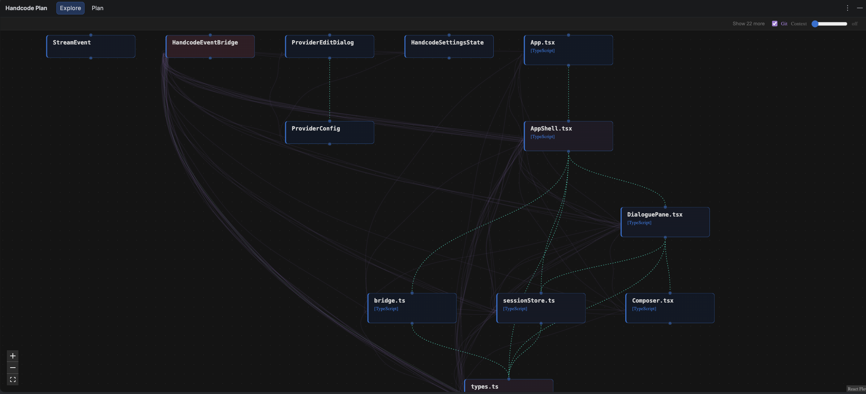The image size is (866, 394).
Task: Click the bottom handle of HandcodeSettingsState node
Action: [449, 58]
